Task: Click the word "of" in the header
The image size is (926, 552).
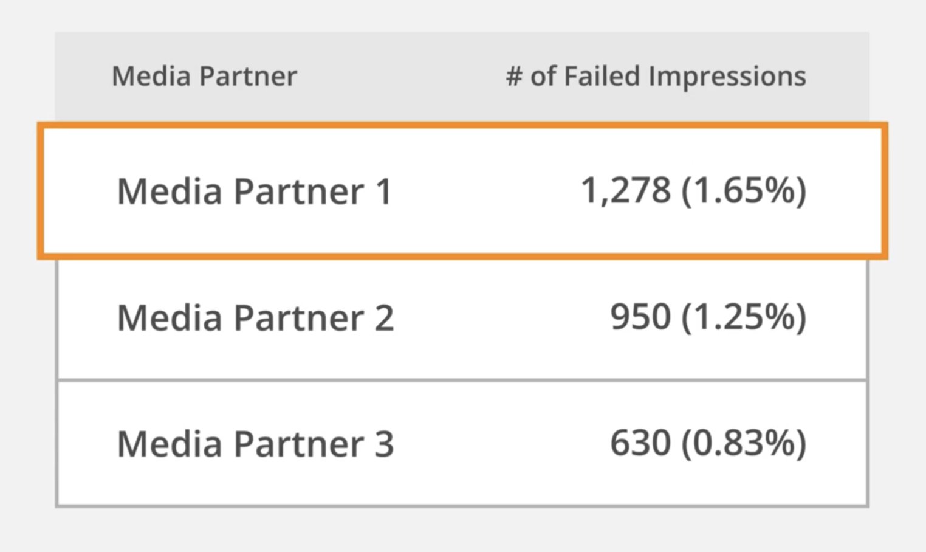Action: [x=543, y=77]
